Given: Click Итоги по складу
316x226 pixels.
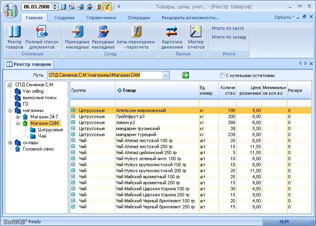Looking at the screenshot, I should [229, 37].
